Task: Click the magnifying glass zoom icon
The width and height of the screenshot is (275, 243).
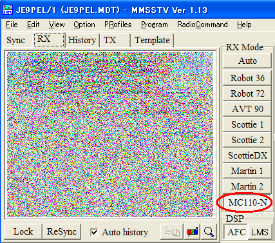Action: (x=209, y=231)
